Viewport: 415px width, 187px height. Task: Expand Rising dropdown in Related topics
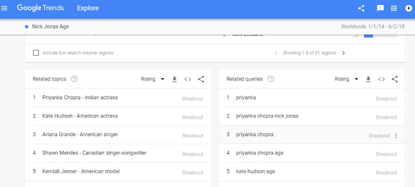[x=153, y=79]
